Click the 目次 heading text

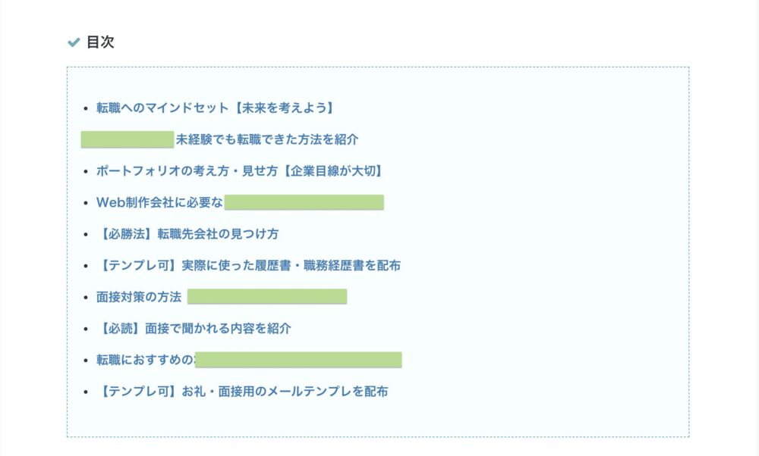tap(100, 42)
